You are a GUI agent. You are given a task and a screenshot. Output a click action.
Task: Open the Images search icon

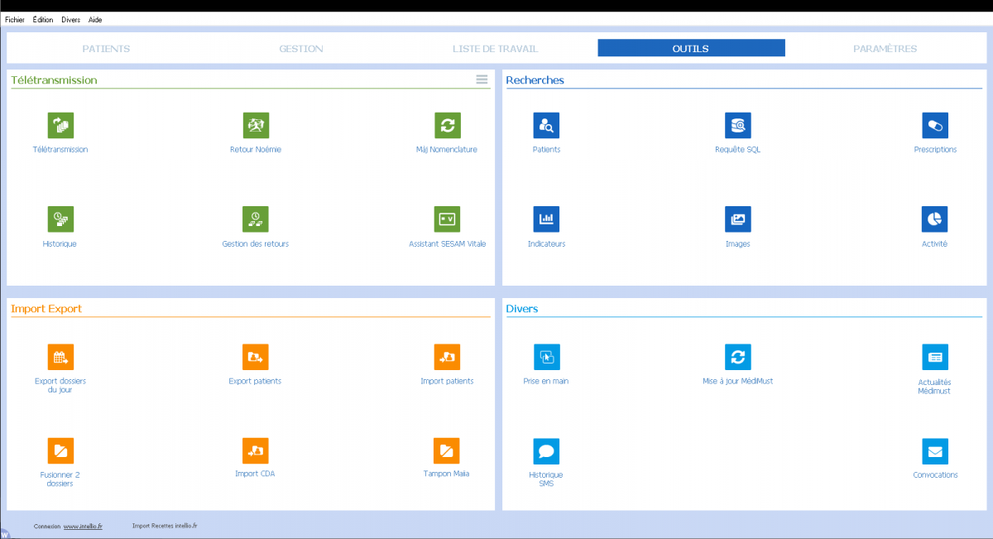pos(737,219)
